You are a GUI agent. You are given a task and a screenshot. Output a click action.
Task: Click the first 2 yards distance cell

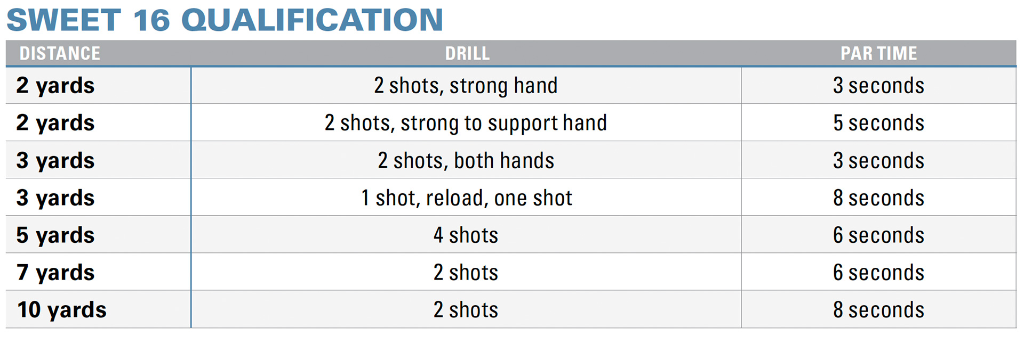98,85
